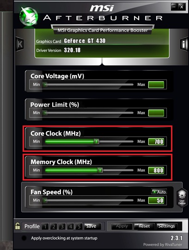Image resolution: width=189 pixels, height=250 pixels.
Task: Click the green Afterburner jet logo
Action: tap(29, 16)
